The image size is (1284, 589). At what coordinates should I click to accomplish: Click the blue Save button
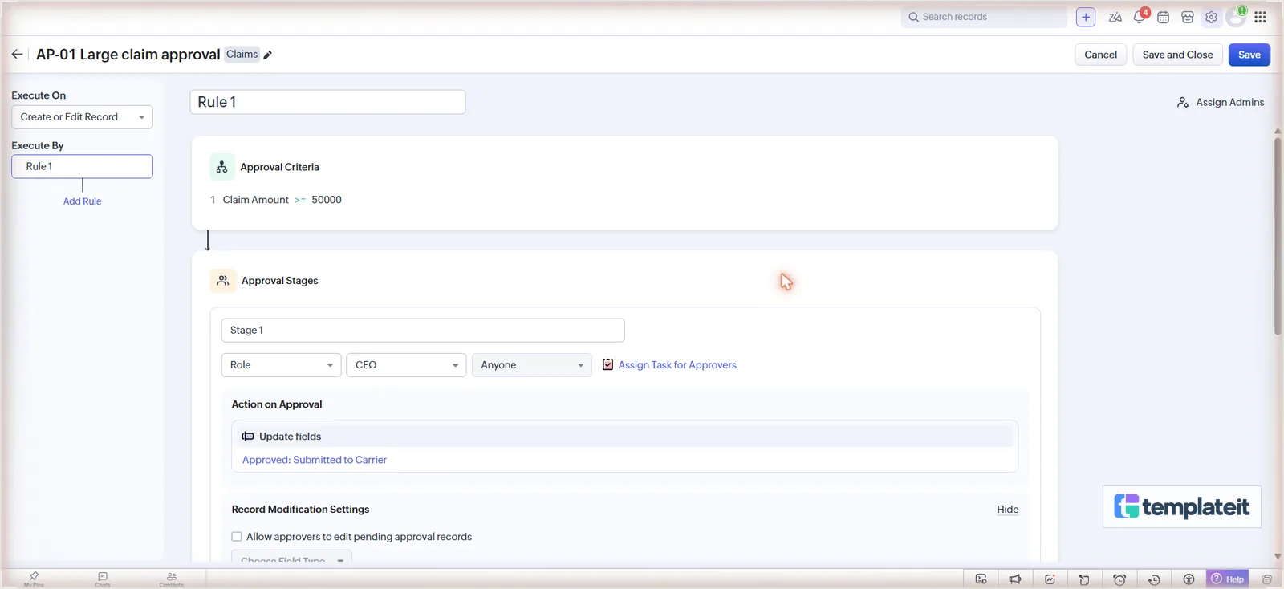pyautogui.click(x=1249, y=55)
